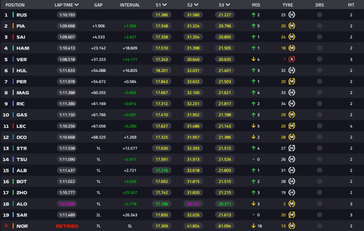
Task: Click the INTERVAL column header
Action: [130, 5]
